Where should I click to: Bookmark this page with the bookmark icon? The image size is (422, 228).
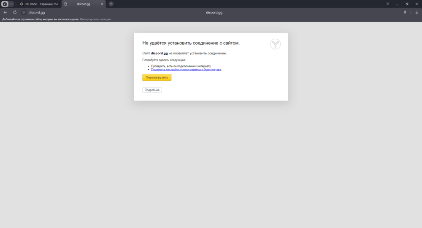click(405, 12)
